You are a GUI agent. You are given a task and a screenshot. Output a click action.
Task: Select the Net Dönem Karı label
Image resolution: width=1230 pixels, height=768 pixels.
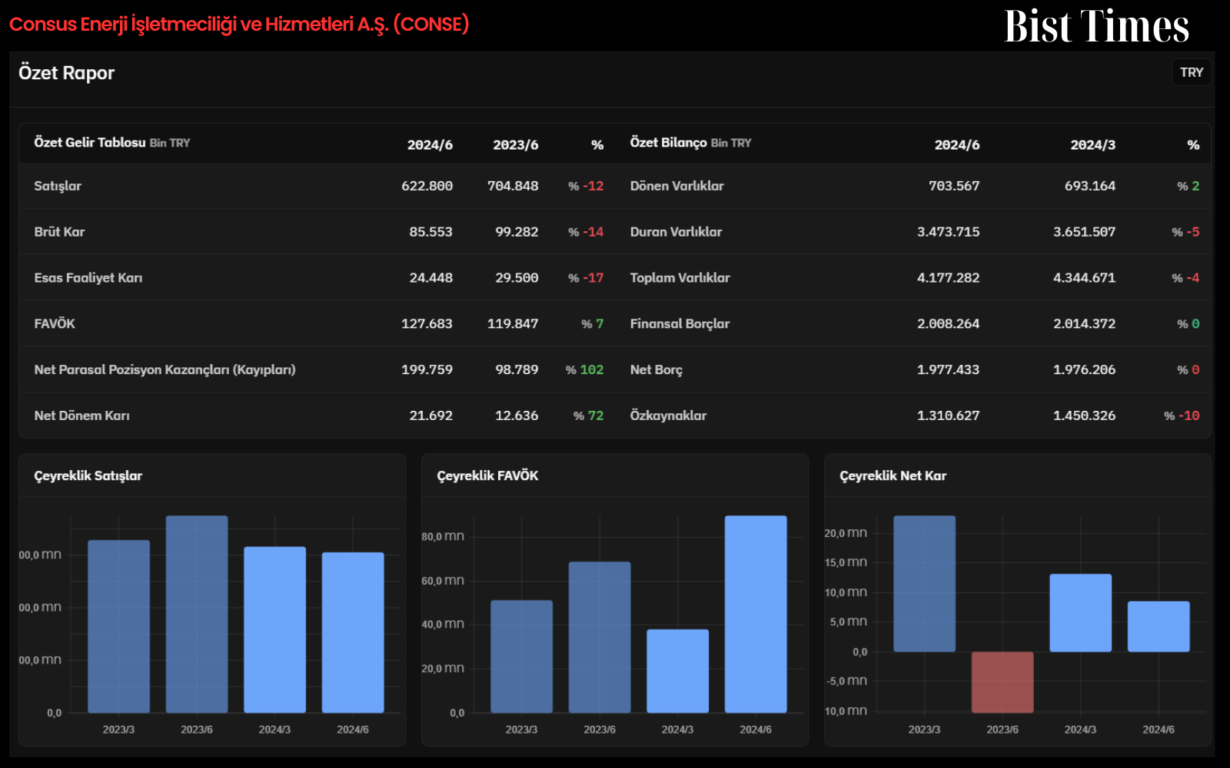pos(81,416)
